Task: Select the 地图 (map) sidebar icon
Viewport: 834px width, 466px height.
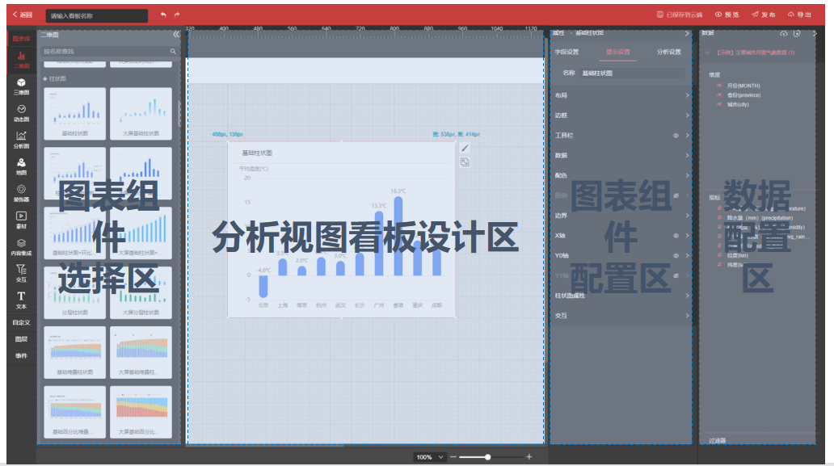Action: (21, 166)
